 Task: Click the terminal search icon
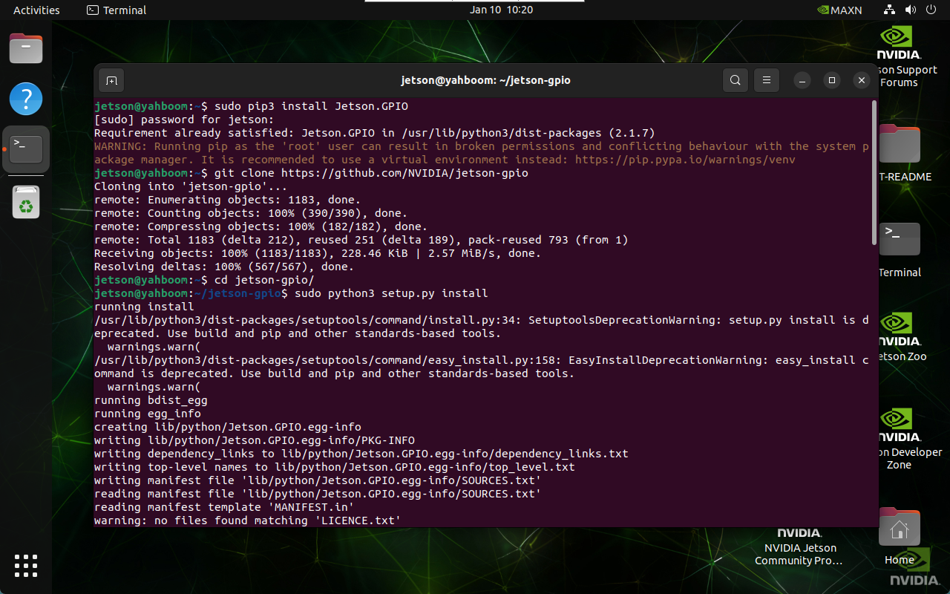(x=735, y=80)
